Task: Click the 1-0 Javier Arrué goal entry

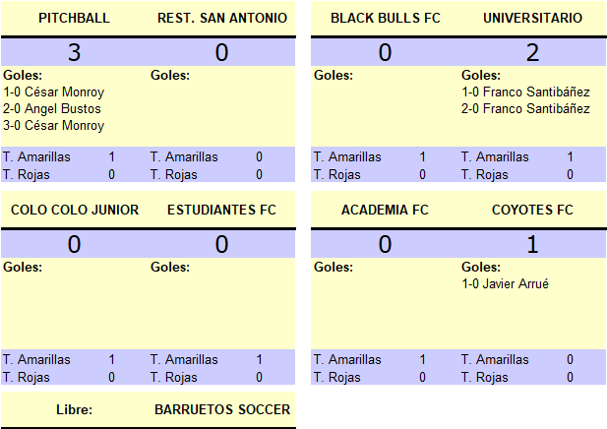Action: pos(505,283)
